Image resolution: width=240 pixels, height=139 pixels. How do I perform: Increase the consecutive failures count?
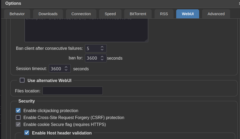click(x=102, y=47)
